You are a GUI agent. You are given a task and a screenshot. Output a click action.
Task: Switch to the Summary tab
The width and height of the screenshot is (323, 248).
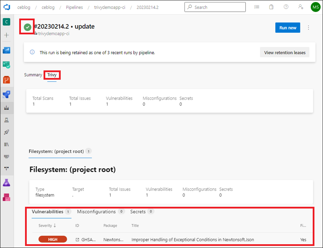(x=33, y=75)
